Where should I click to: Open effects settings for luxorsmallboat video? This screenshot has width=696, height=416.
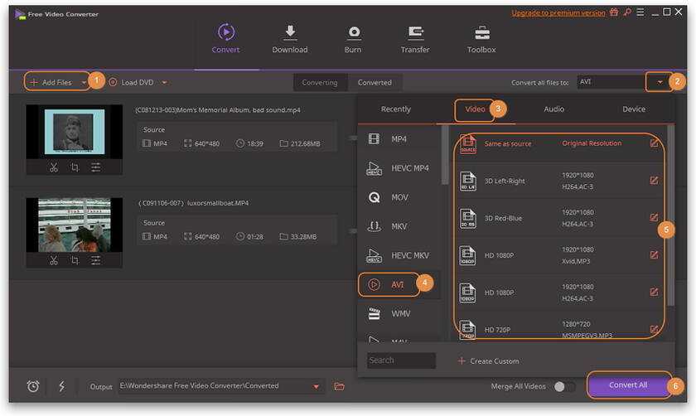95,260
